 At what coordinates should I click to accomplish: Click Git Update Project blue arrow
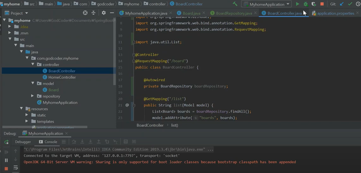pyautogui.click(x=342, y=4)
